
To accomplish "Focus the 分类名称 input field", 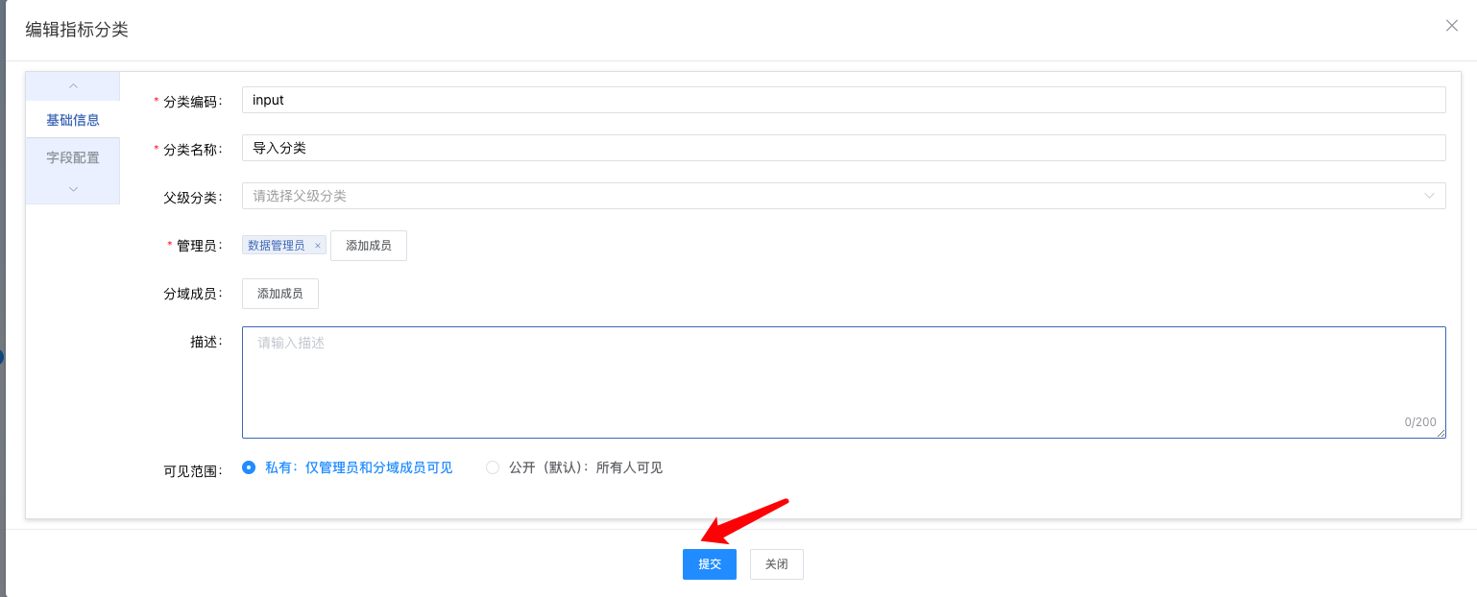I will coord(843,148).
